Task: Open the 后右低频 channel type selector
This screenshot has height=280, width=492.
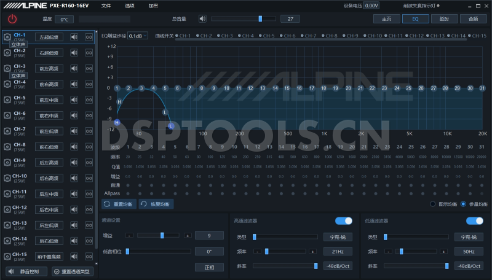Action: (x=49, y=241)
